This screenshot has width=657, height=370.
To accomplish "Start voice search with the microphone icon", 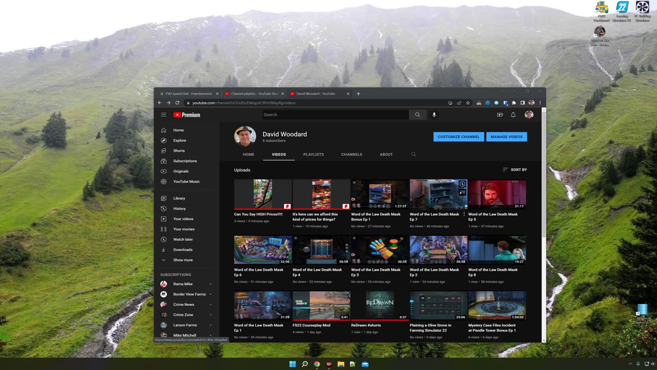I will point(434,115).
